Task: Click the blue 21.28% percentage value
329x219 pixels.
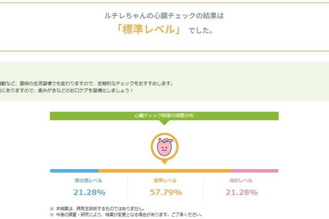Action: click(89, 192)
